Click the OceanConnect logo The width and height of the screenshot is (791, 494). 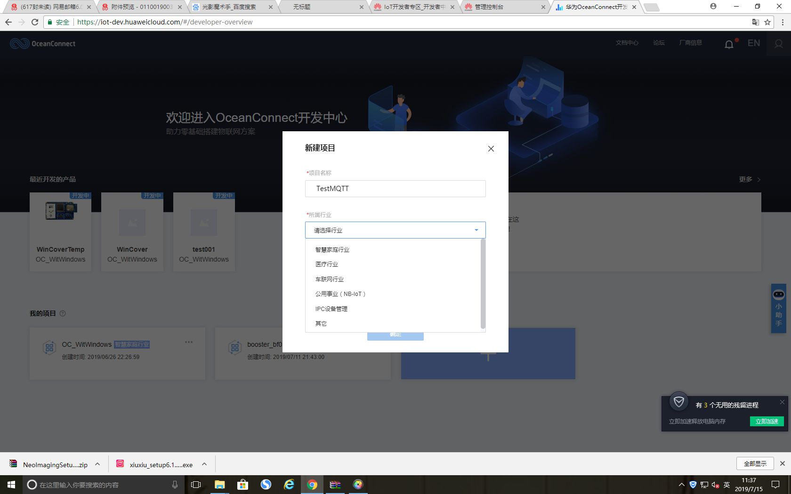tap(42, 44)
